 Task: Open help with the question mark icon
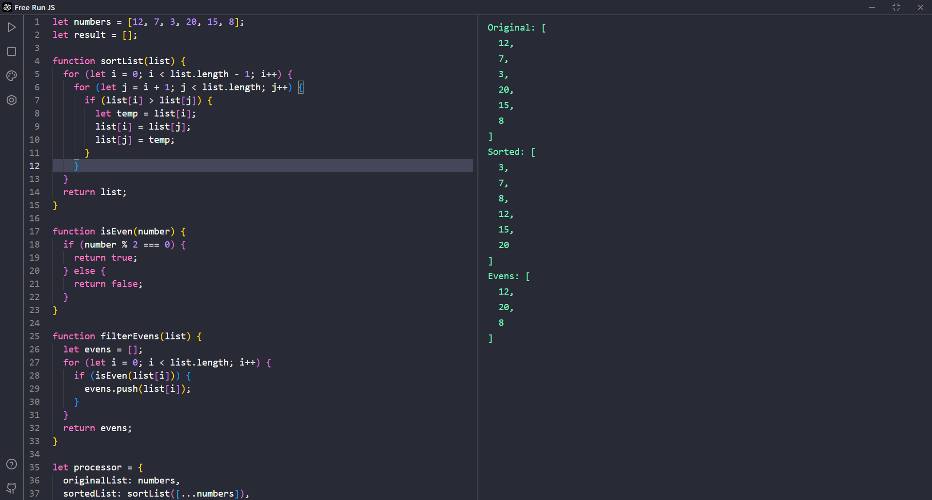click(12, 464)
